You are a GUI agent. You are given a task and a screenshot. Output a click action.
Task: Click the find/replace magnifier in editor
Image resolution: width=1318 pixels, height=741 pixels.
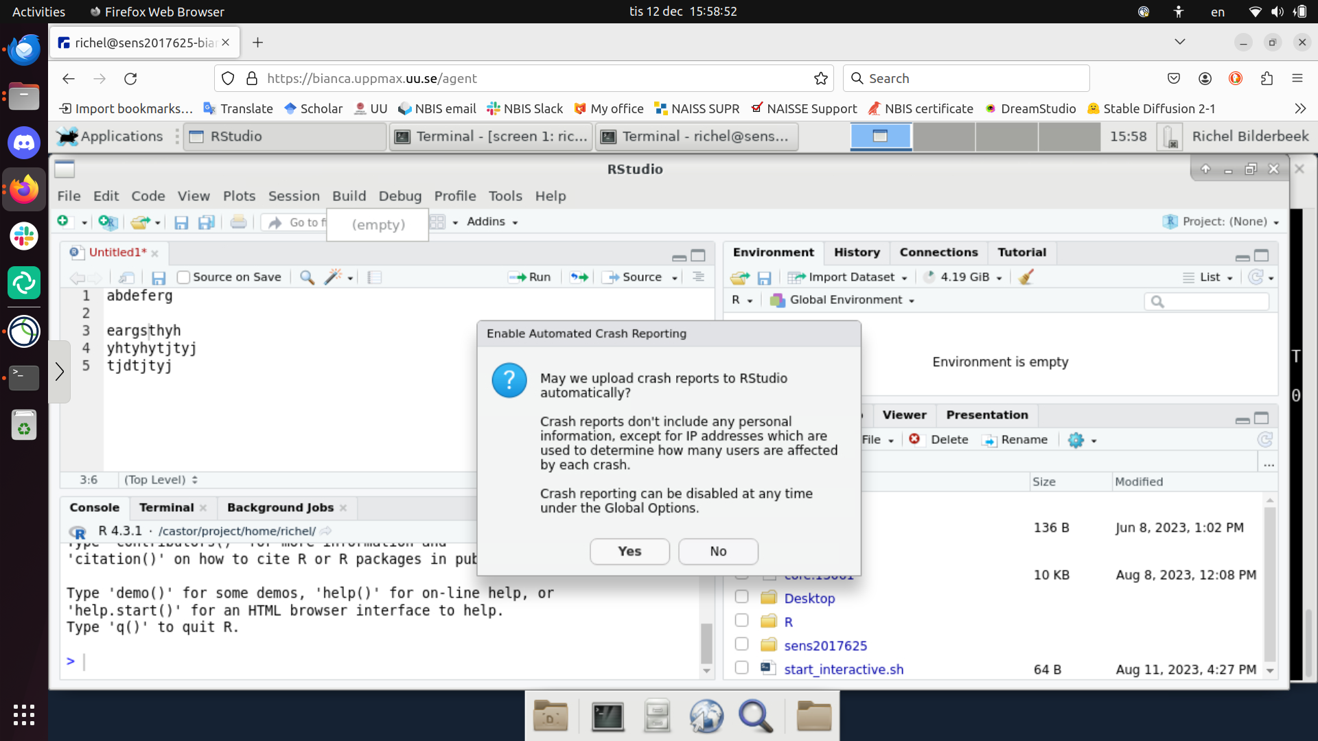pos(308,277)
